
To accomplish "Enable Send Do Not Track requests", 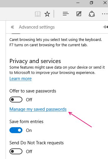I will click(x=16, y=151).
